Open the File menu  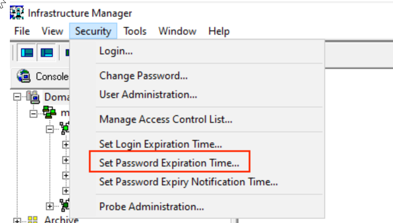coord(22,31)
